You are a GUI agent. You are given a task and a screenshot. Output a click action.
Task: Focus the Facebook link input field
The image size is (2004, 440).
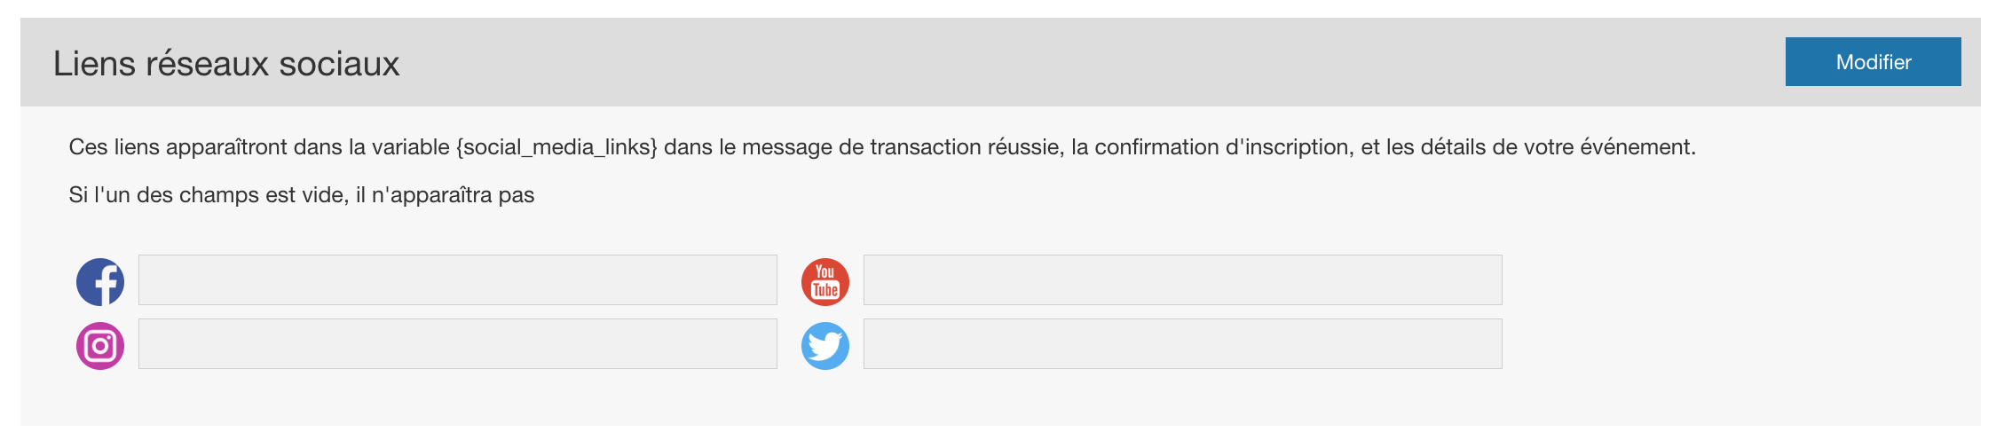[x=457, y=280]
